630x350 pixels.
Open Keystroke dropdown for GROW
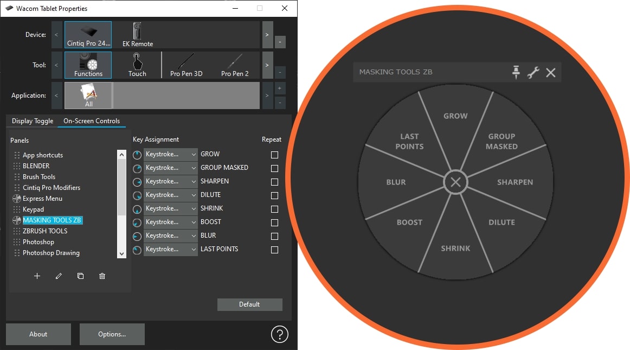(171, 155)
